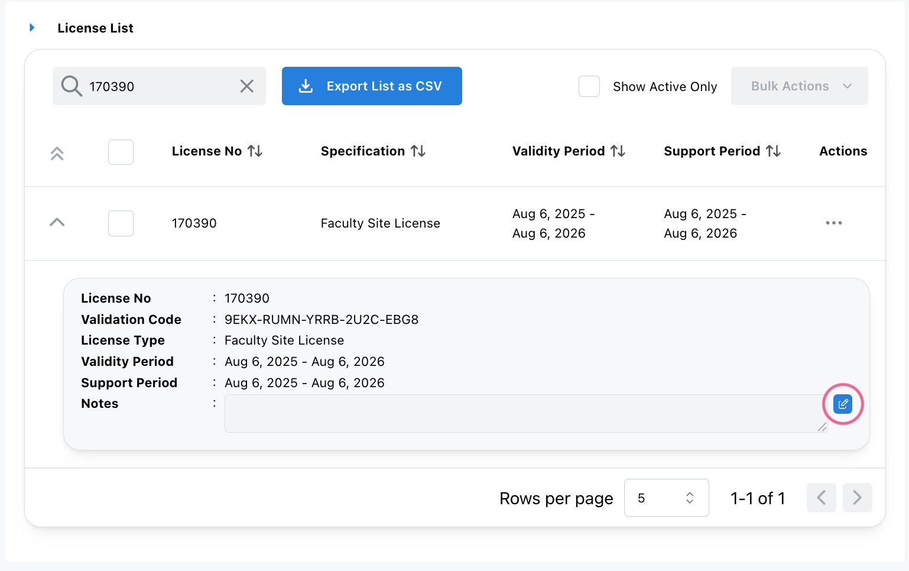The width and height of the screenshot is (909, 571).
Task: Go to the previous page arrow
Action: click(822, 498)
